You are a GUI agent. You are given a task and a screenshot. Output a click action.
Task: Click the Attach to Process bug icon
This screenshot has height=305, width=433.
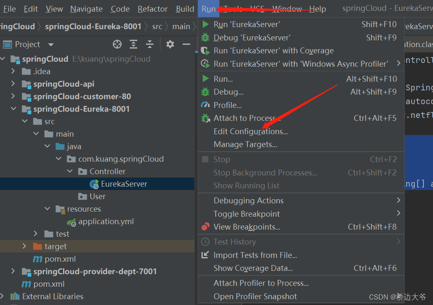(x=206, y=118)
